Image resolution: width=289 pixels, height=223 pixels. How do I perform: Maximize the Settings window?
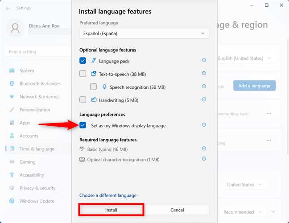tap(267, 5)
